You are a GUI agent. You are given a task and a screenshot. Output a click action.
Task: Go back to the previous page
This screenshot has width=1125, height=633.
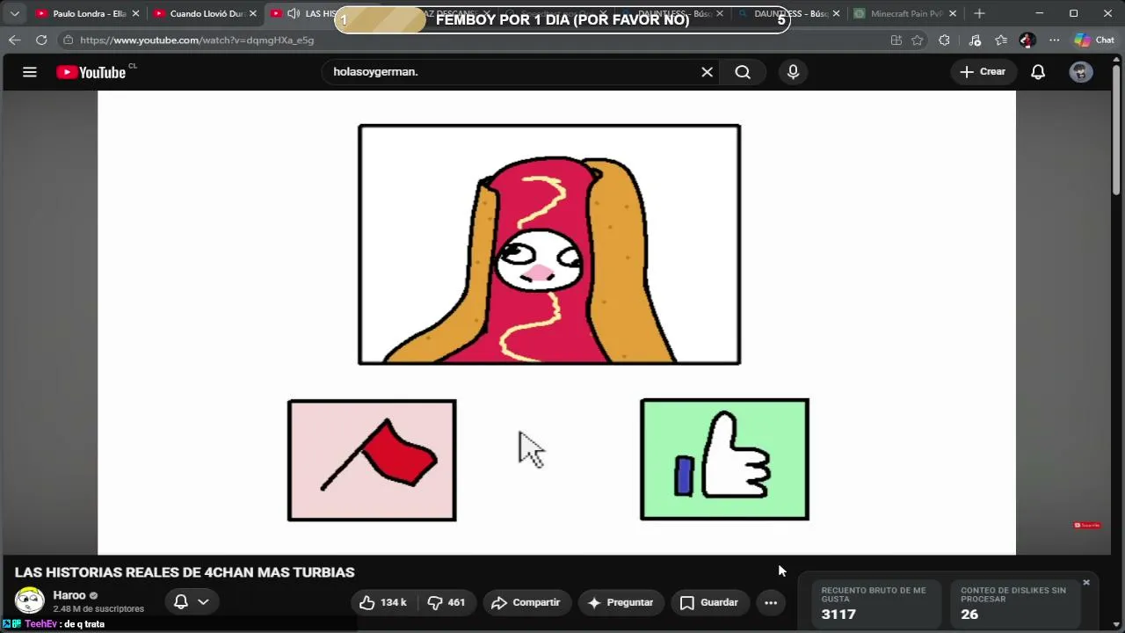point(15,40)
